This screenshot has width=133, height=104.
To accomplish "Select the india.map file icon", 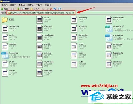I will [40, 55].
